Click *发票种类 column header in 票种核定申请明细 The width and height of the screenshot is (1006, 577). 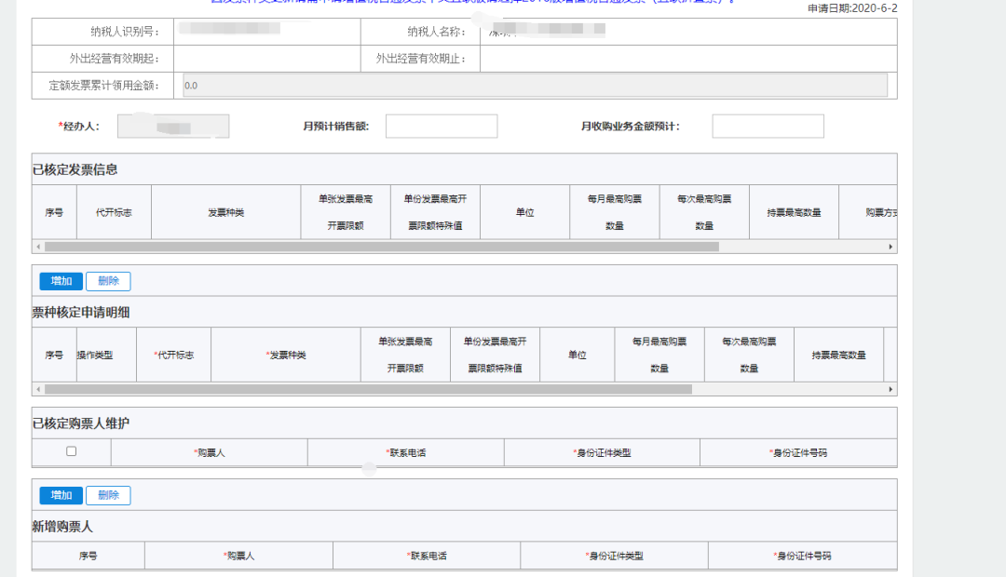click(x=286, y=355)
